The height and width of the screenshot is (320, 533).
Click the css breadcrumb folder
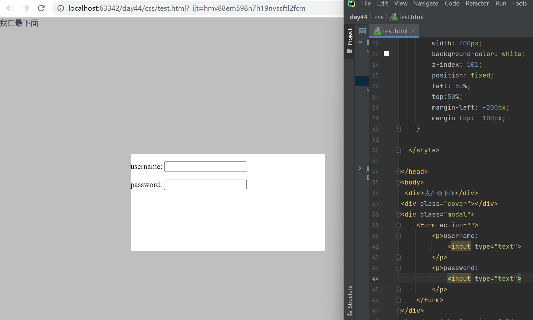pos(379,17)
